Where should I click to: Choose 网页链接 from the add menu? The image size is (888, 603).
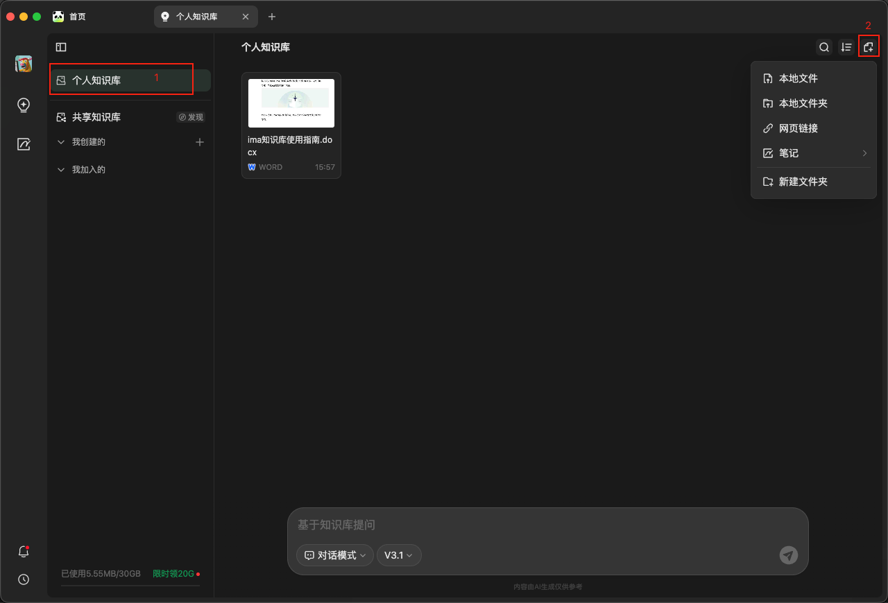point(798,128)
